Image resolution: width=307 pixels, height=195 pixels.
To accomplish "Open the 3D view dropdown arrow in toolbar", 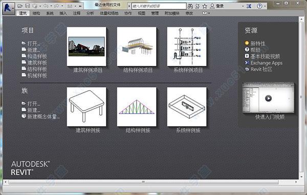I will [x=40, y=6].
